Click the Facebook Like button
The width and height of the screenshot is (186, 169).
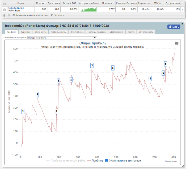coord(174,27)
